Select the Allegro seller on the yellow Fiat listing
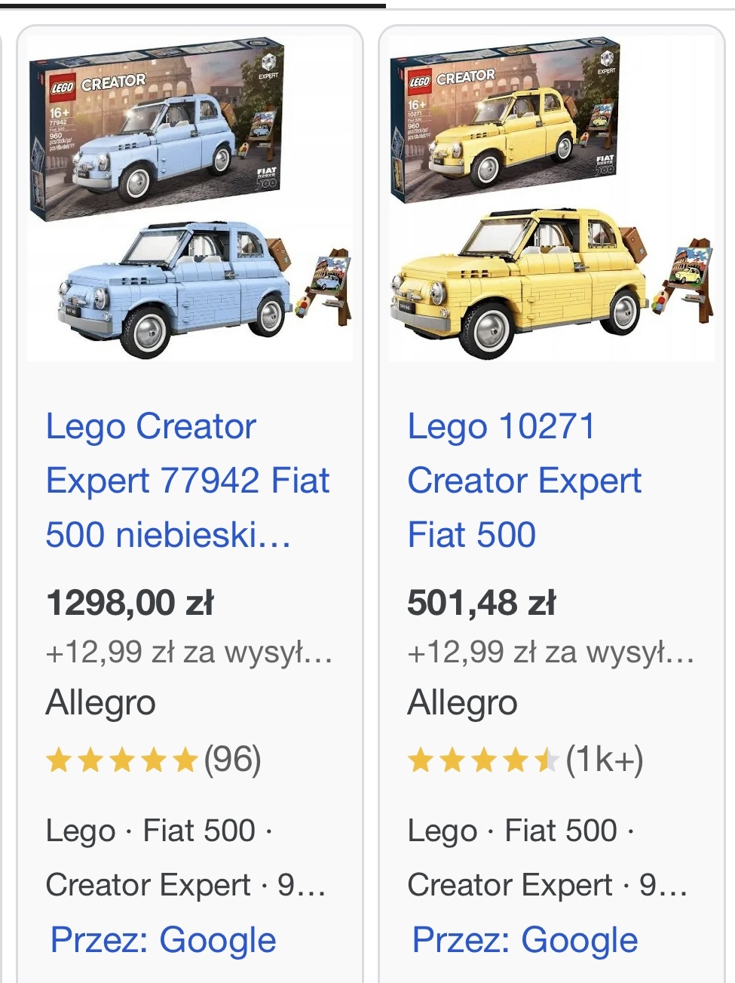The image size is (735, 983). click(463, 703)
